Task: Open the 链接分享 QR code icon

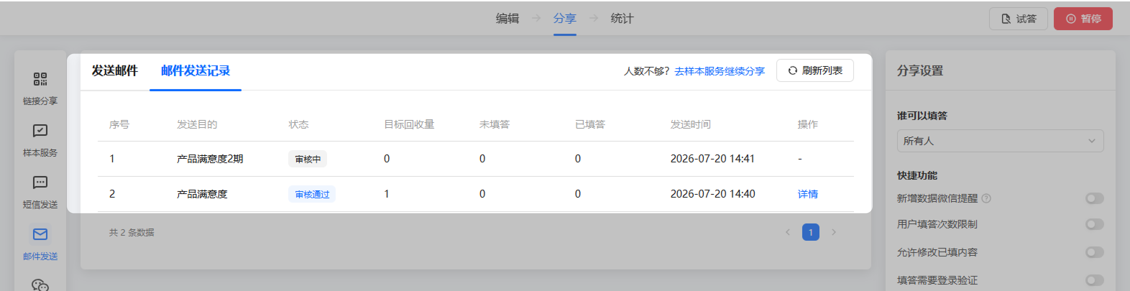Action: pyautogui.click(x=40, y=79)
